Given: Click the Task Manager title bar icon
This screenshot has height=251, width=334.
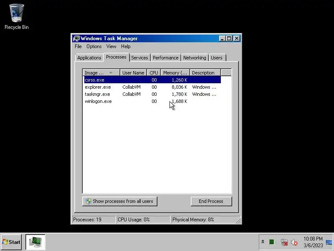Looking at the screenshot, I should [76, 38].
